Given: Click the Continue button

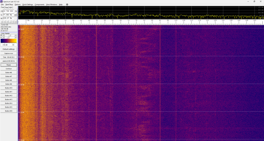Looking at the screenshot, I should (x=9, y=69).
